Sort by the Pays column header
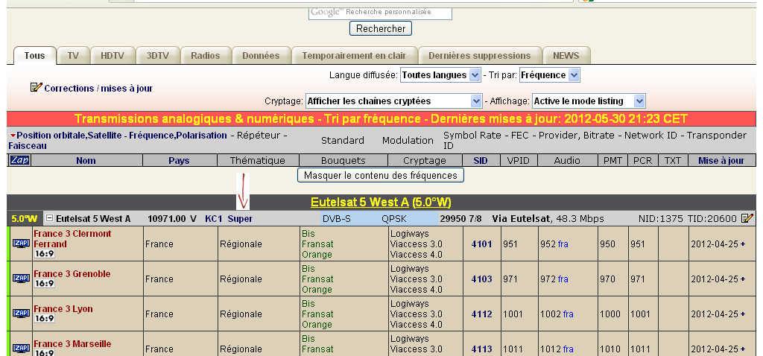 [179, 160]
